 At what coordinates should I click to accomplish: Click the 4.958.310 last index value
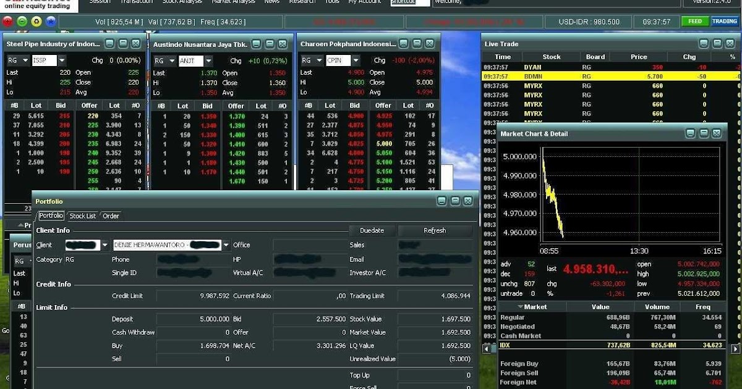point(597,269)
